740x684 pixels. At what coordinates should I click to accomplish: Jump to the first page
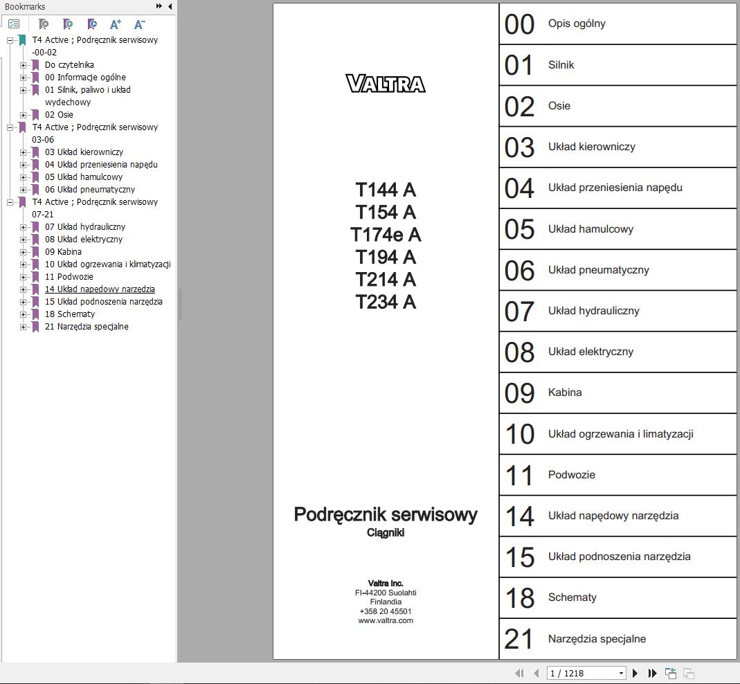pos(520,673)
